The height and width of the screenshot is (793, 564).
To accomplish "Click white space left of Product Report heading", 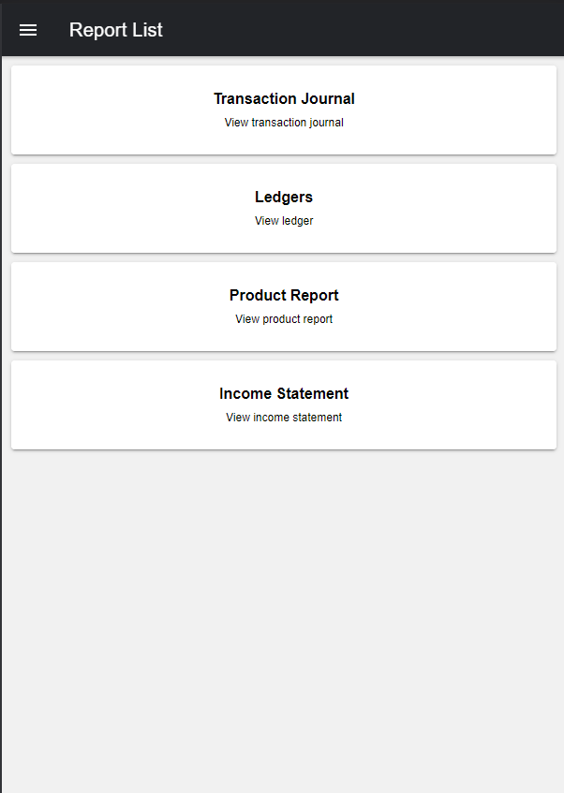I will 112,296.
